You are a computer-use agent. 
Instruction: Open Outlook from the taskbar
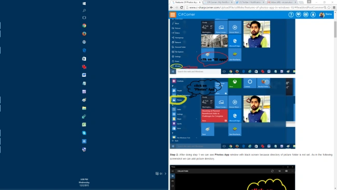tap(84, 141)
